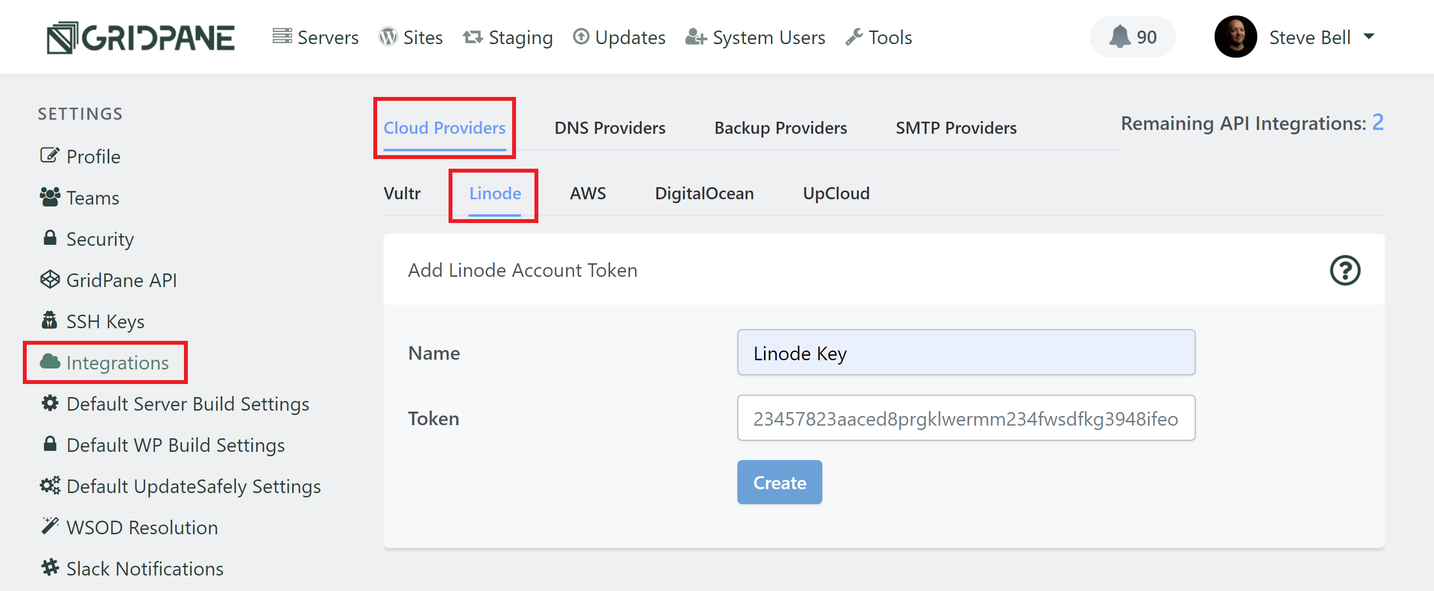1434x591 pixels.
Task: Click the Tools wrench icon
Action: [x=854, y=37]
